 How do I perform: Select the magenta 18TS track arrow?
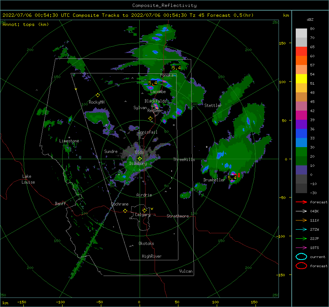coord(301,248)
